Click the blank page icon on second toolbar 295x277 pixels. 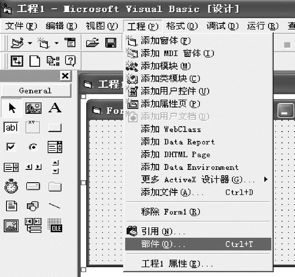pyautogui.click(x=35, y=61)
